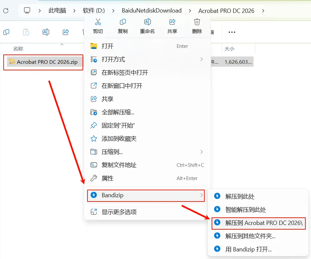Select 添加到收藏夹 option
Image resolution: width=311 pixels, height=259 pixels.
click(x=147, y=138)
